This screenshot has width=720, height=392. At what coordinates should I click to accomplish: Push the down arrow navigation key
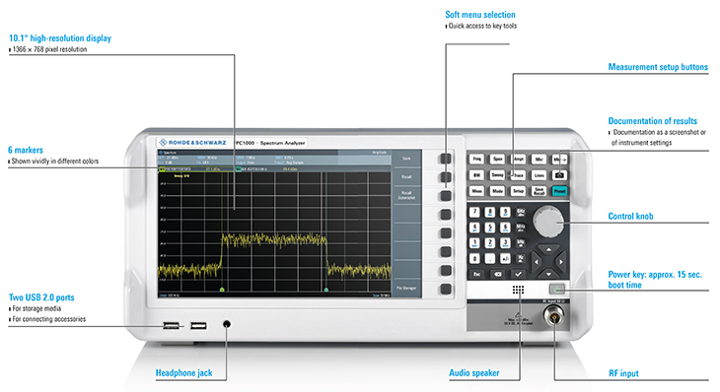(548, 274)
